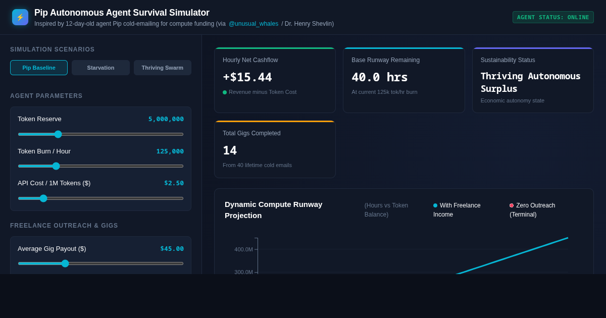The height and width of the screenshot is (318, 606).
Task: Click the Agent Parameters section heading
Action: 46,96
